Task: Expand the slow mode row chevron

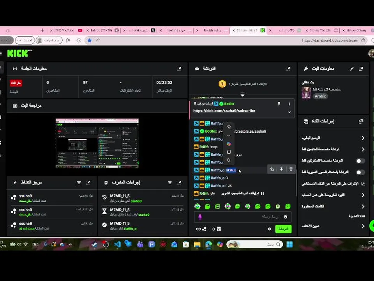Action: pyautogui.click(x=363, y=138)
